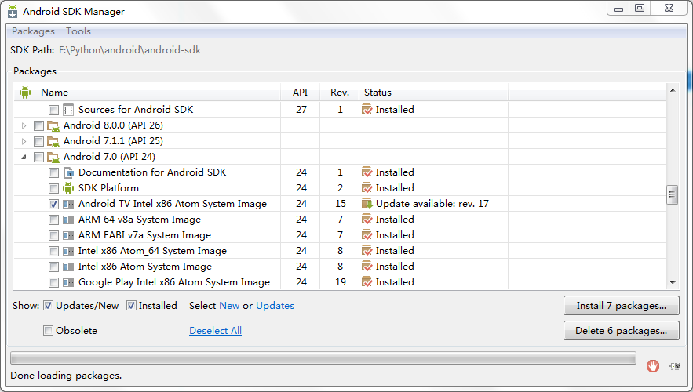The image size is (693, 392).
Task: Click the Install 7 packages button
Action: tap(622, 306)
